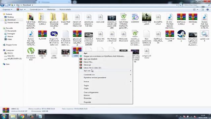This screenshot has width=211, height=119.
Task: Open the help question mark icon
Action: [208, 10]
